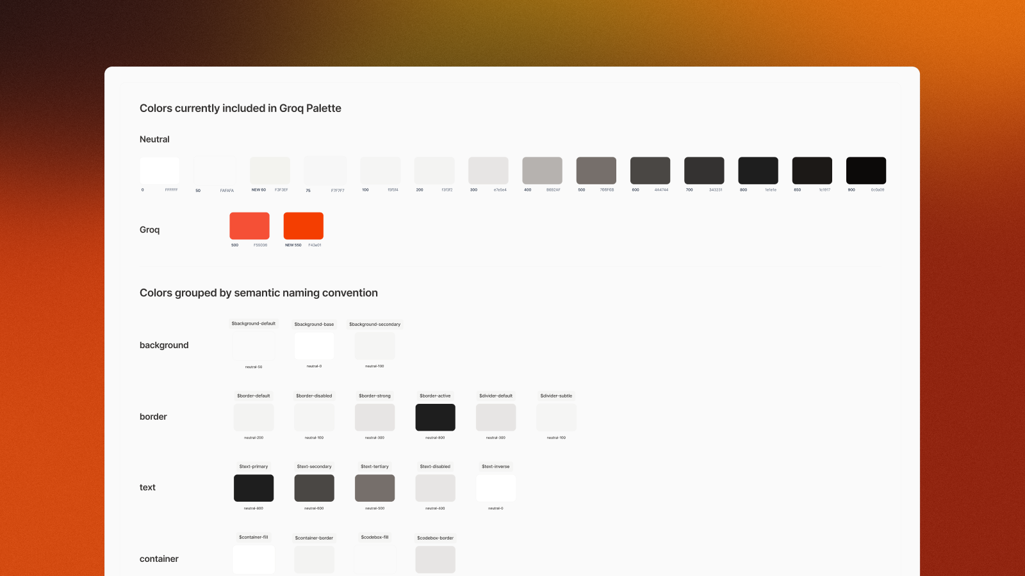
Task: Click the NEW 550 Groq swatch
Action: (303, 226)
